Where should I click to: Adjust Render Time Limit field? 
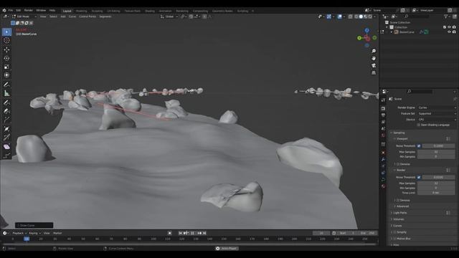click(436, 193)
